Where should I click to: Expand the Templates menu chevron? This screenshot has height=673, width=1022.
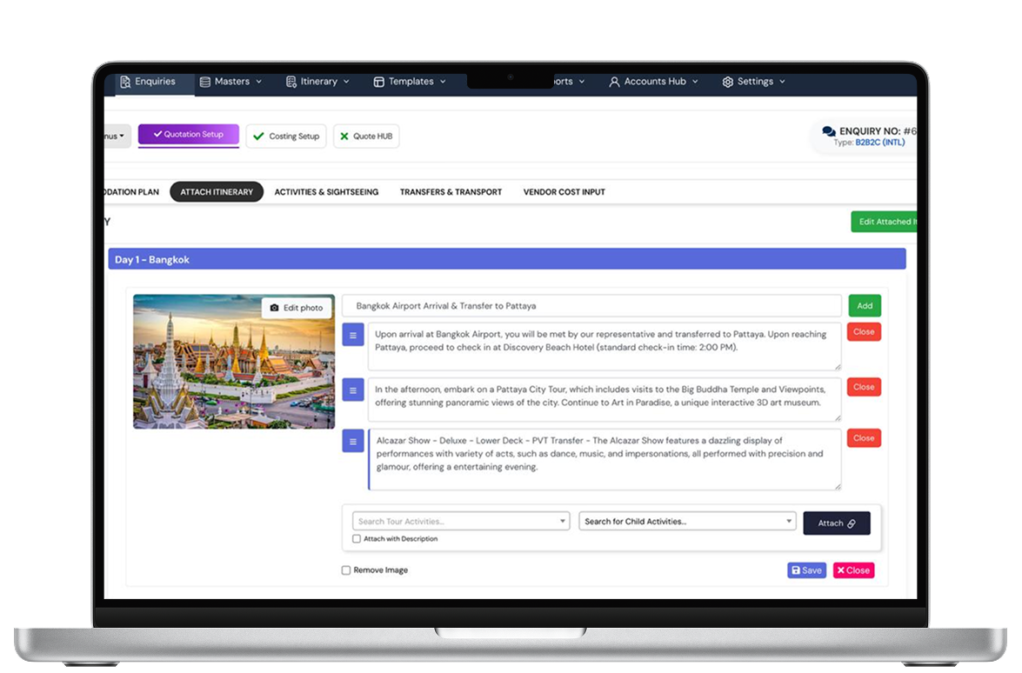pyautogui.click(x=442, y=82)
